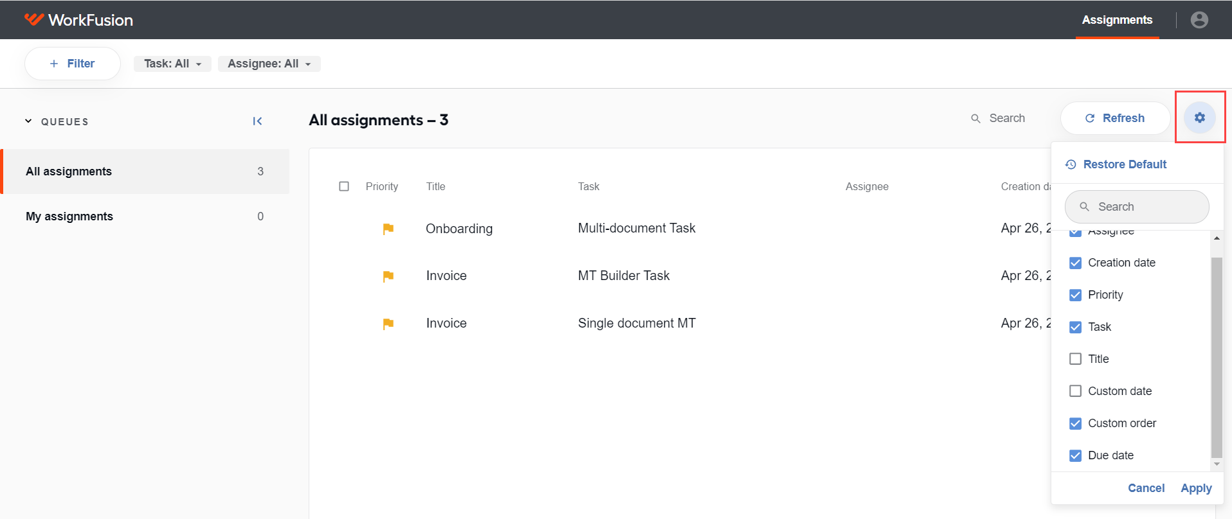Click the column list scrollbar down arrow

(x=1217, y=464)
